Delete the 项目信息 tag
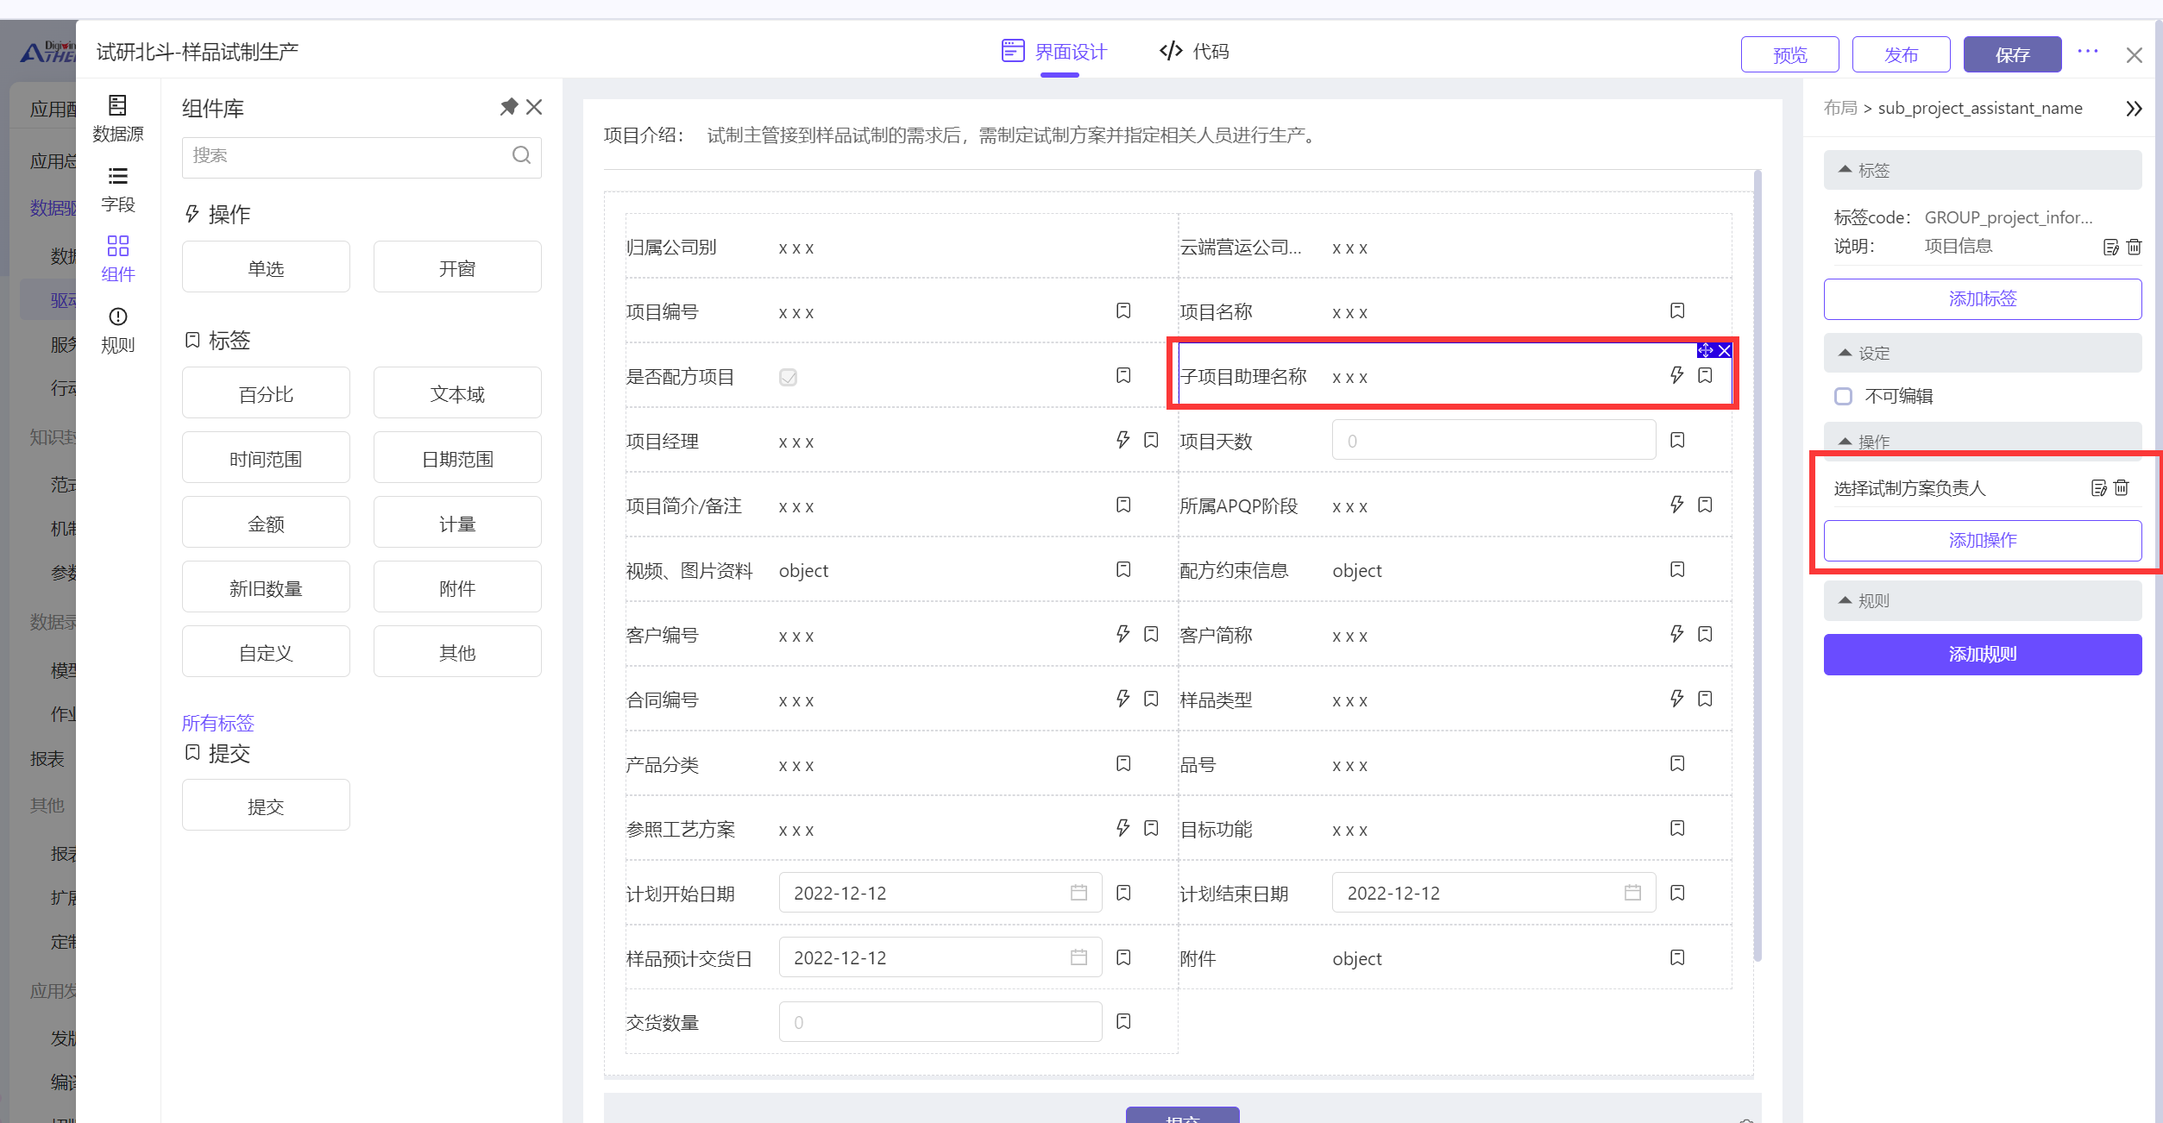This screenshot has height=1123, width=2163. click(x=2134, y=248)
